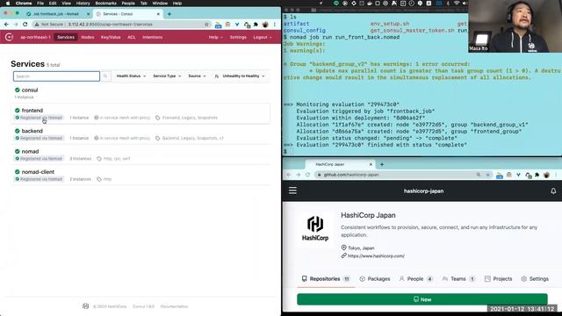The height and width of the screenshot is (316, 562).
Task: Click the search magnifier next to Search field
Action: tap(105, 76)
